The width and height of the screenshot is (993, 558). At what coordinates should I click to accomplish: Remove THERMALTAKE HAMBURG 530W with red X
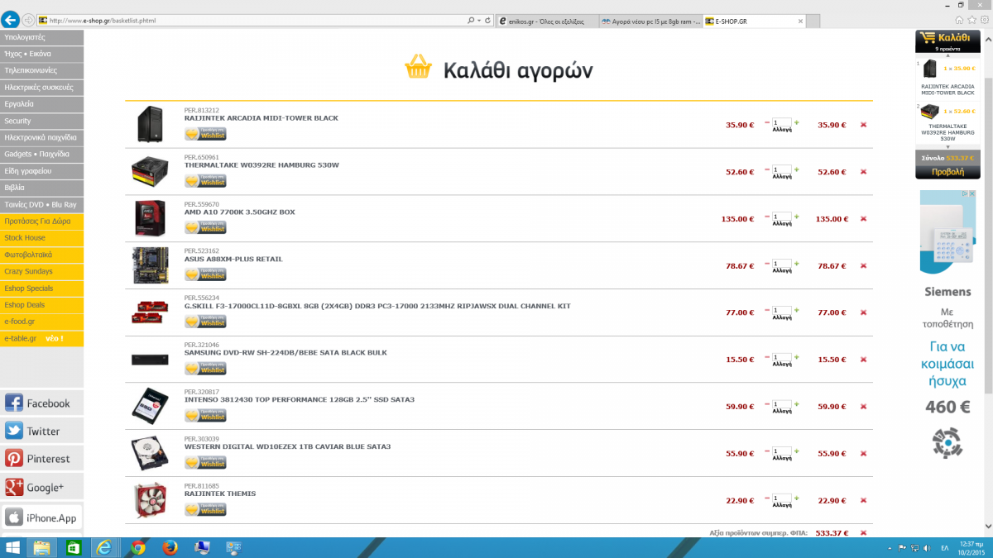863,172
